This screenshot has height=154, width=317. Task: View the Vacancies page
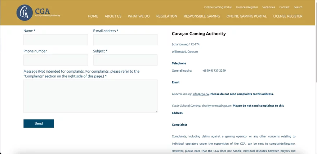tap(268, 7)
